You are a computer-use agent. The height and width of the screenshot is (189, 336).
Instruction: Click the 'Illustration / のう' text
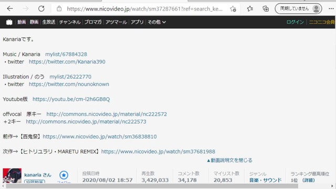point(24,77)
